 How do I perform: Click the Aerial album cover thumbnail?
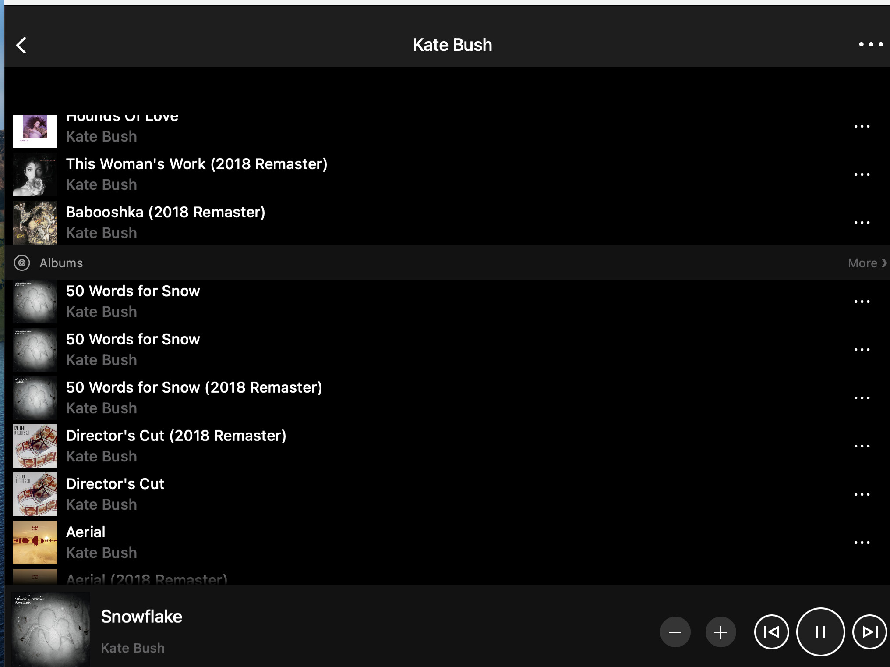point(35,543)
